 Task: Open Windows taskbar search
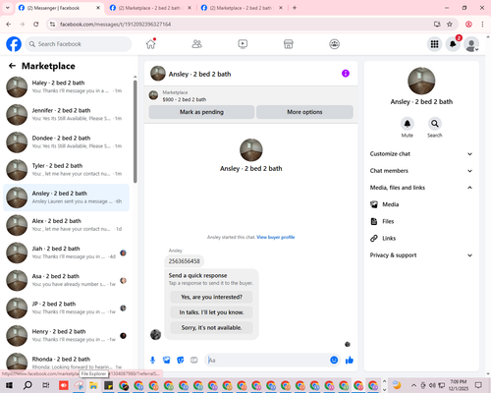(27, 385)
